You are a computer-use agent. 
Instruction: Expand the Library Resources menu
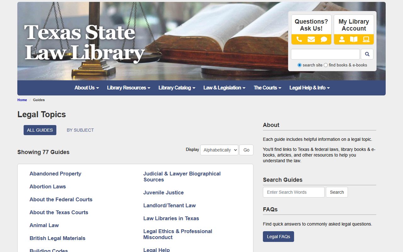click(128, 88)
